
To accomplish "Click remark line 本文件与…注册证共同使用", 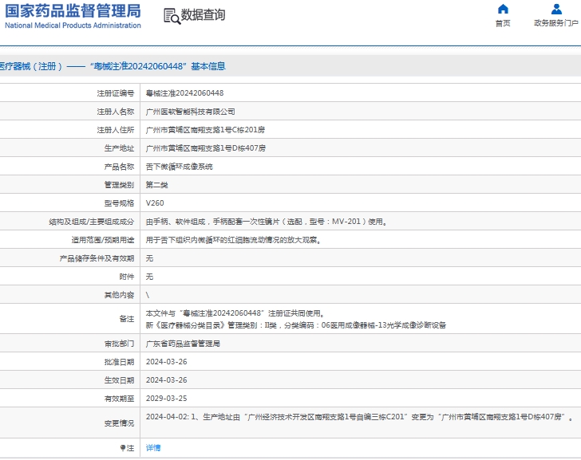I will click(x=235, y=313).
